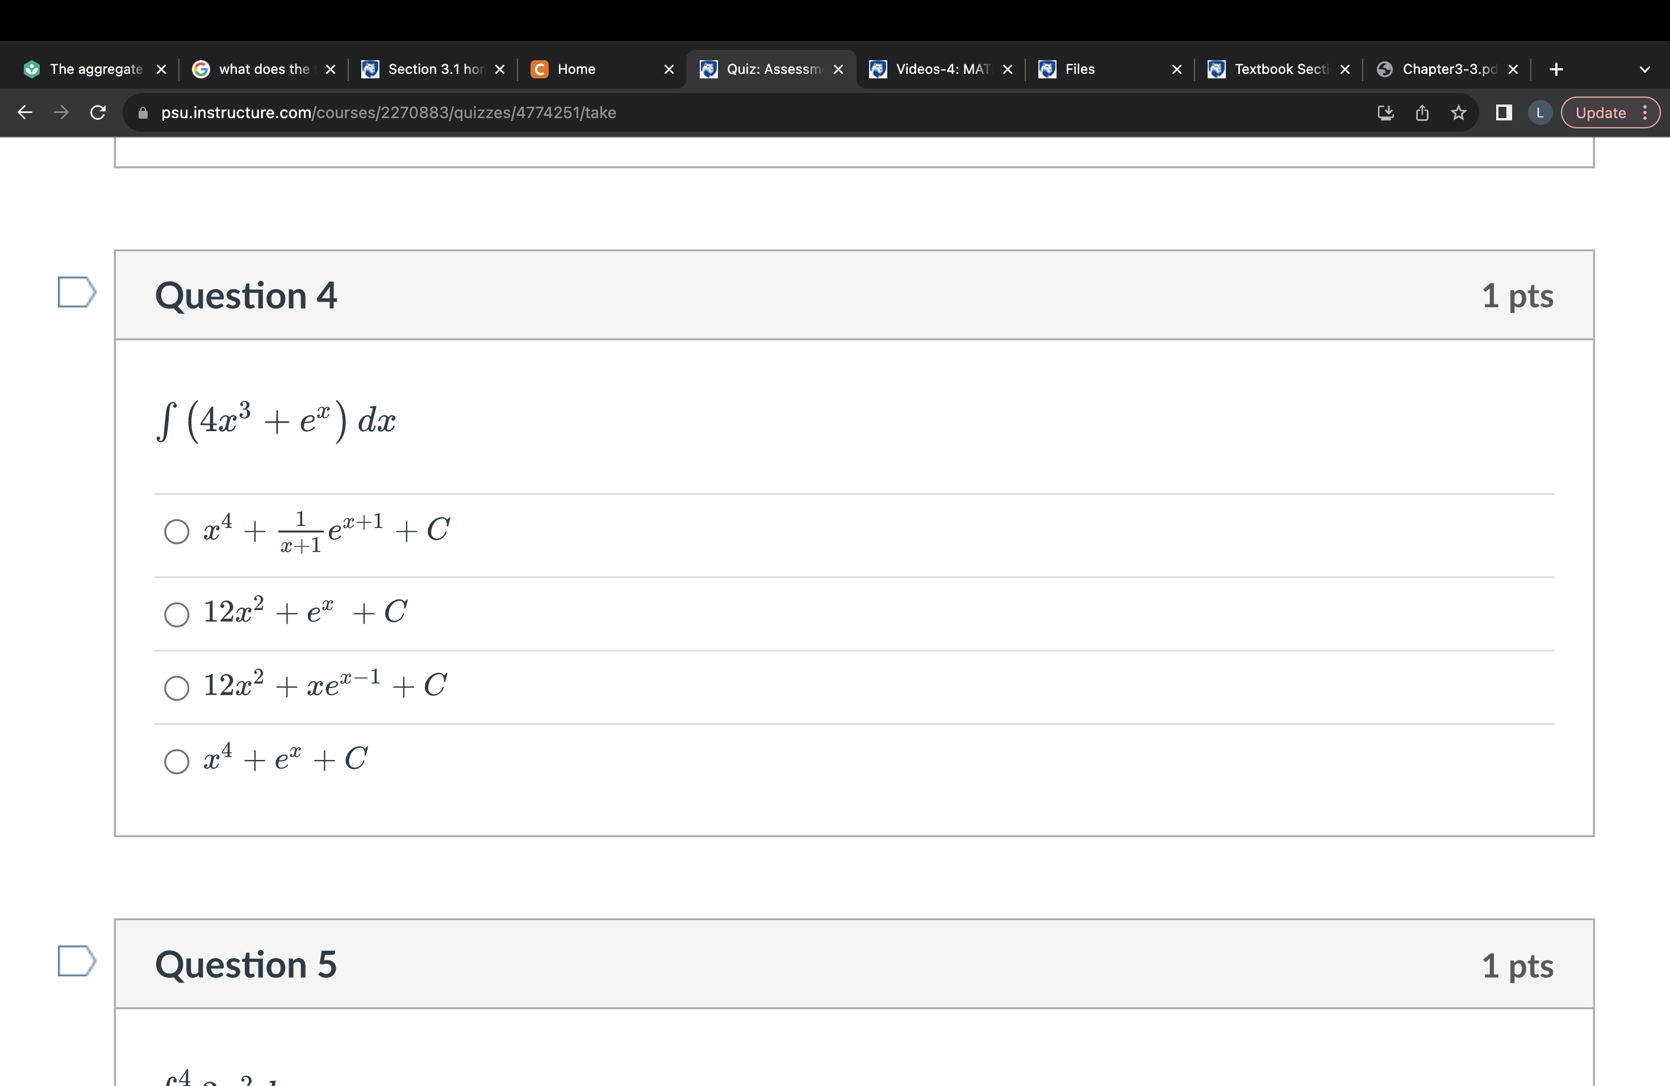1670x1086 pixels.
Task: Close the 'Section 3.1' tab
Action: coord(500,69)
